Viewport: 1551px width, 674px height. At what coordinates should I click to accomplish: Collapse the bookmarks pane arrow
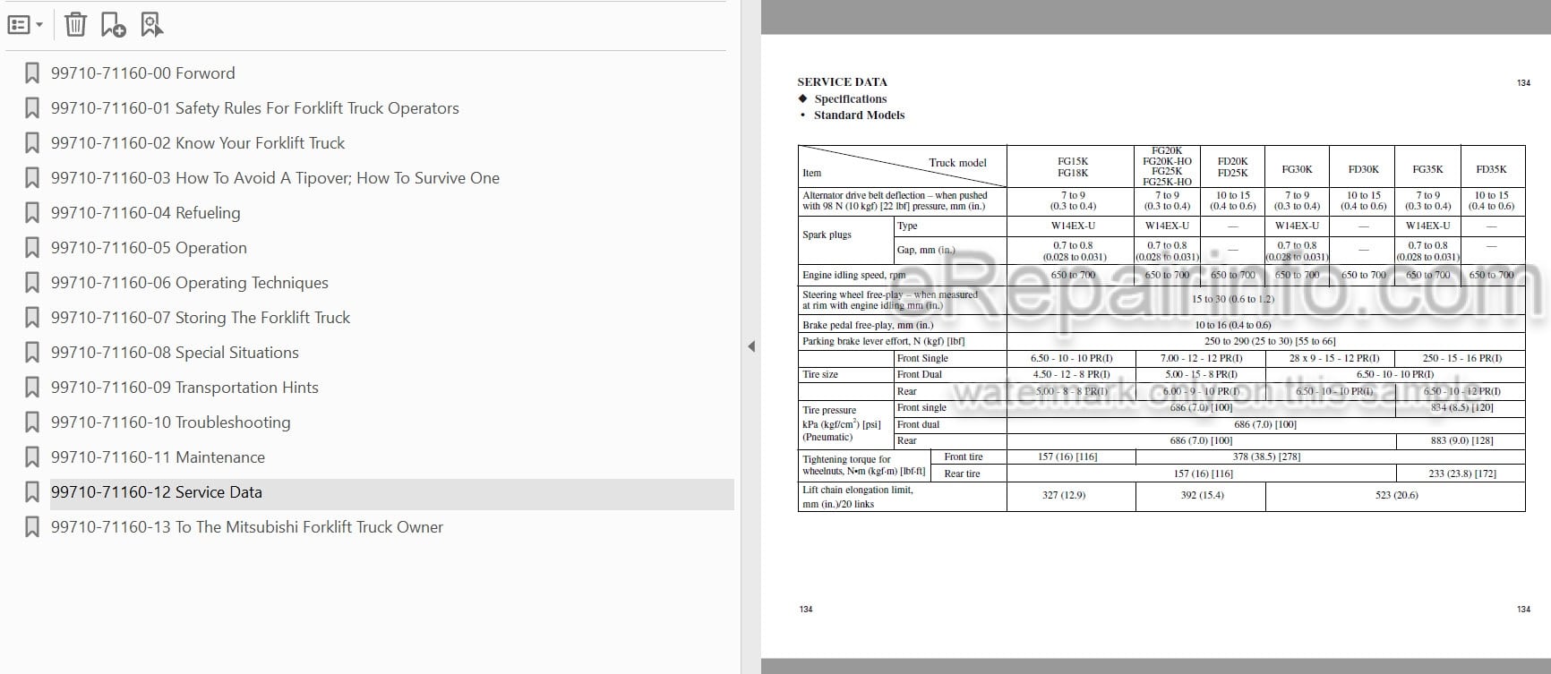point(751,346)
